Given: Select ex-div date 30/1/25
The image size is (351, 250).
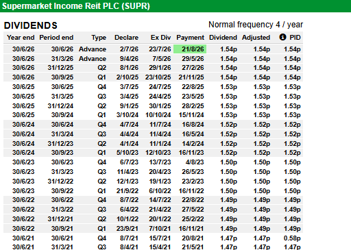Looking at the screenshot, I should [160, 106].
